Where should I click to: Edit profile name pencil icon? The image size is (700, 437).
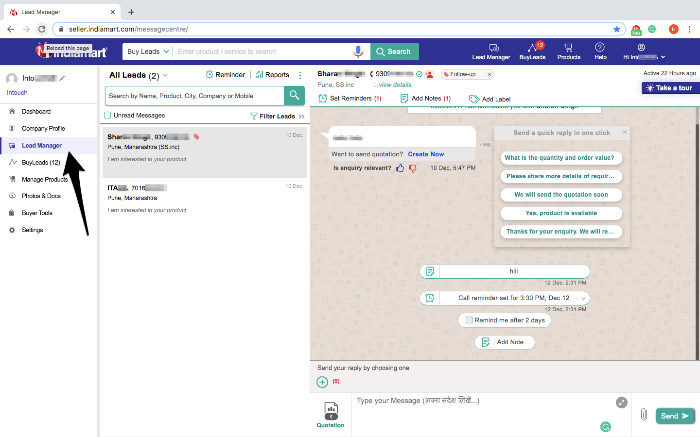pyautogui.click(x=62, y=78)
